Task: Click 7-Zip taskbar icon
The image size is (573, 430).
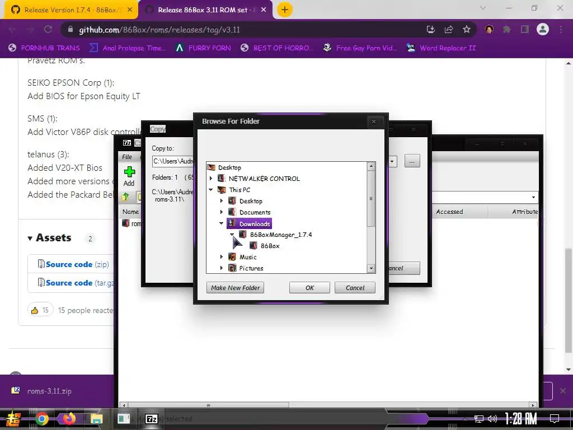Action: point(151,419)
